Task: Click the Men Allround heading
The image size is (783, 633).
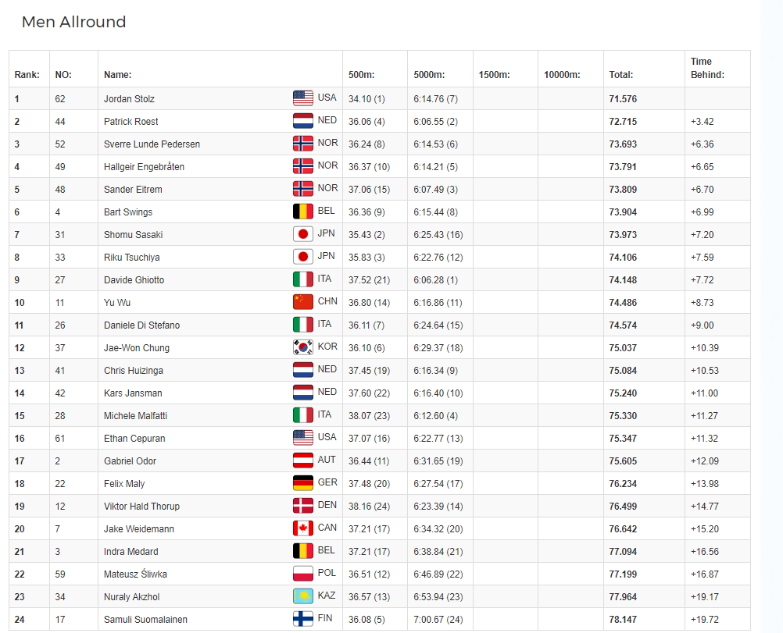Action: tap(74, 22)
